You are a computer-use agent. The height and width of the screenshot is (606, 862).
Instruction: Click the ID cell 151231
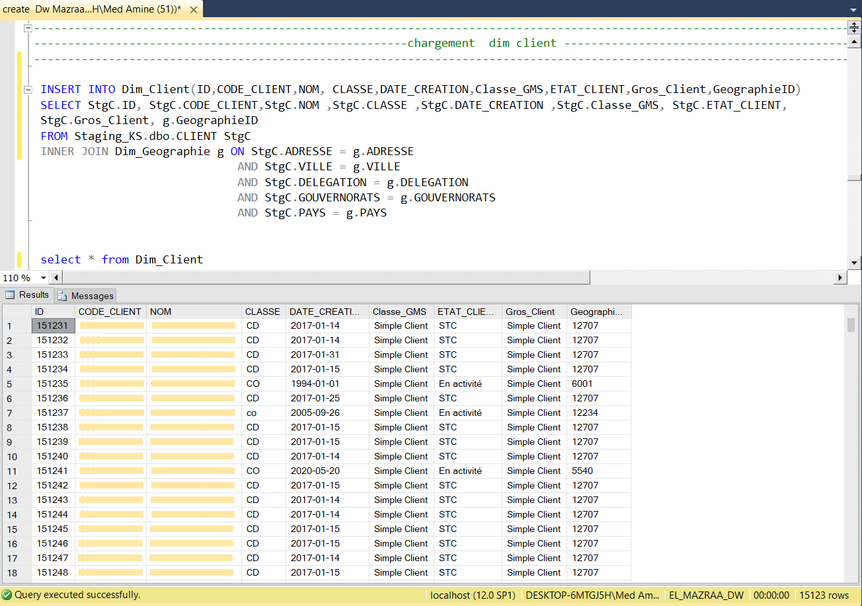click(x=53, y=325)
